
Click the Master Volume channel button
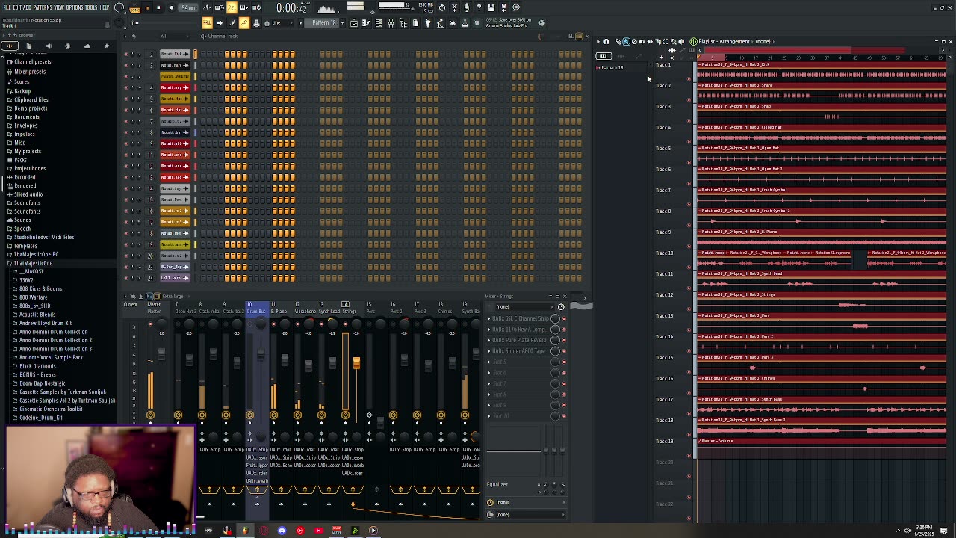pyautogui.click(x=175, y=76)
